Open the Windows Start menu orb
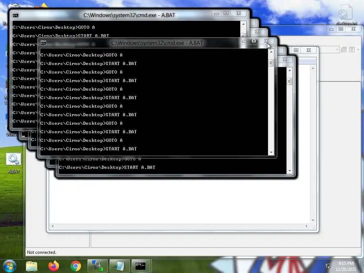Viewport: 364px width, 273px height. (x=9, y=266)
